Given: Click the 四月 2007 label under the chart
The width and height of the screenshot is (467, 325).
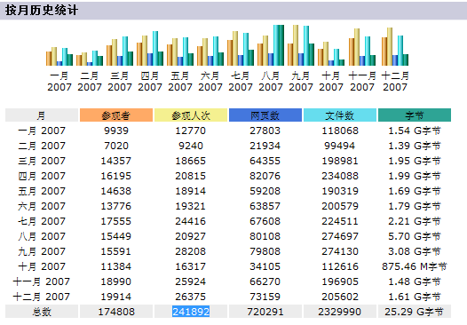Looking at the screenshot, I should click(x=150, y=82).
